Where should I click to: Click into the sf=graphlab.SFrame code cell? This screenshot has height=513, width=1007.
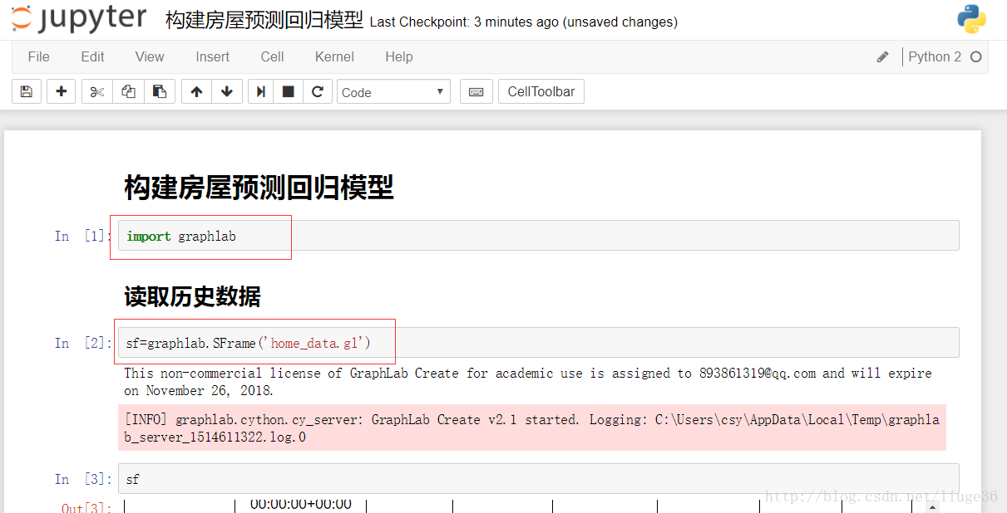[x=538, y=343]
